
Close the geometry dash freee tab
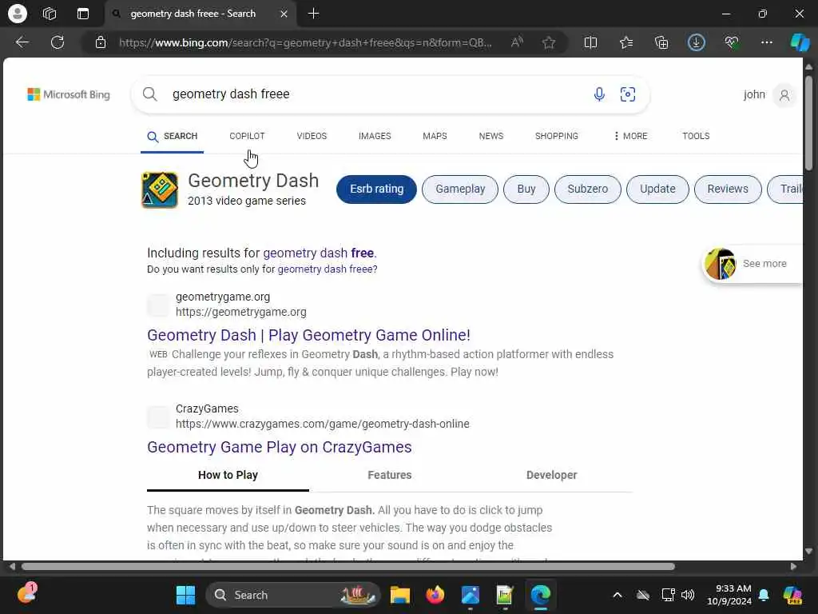tap(284, 14)
